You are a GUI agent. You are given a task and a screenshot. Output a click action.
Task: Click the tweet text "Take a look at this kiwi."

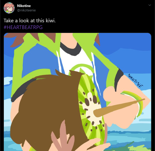tap(30, 20)
